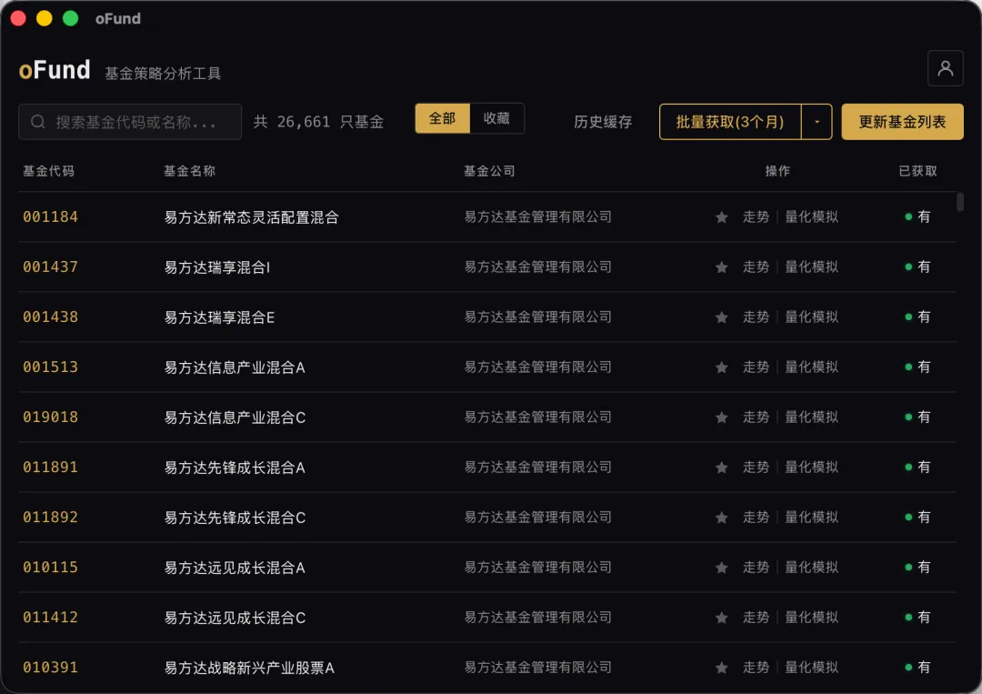Click the search magnifier icon
The width and height of the screenshot is (982, 694).
pyautogui.click(x=38, y=122)
